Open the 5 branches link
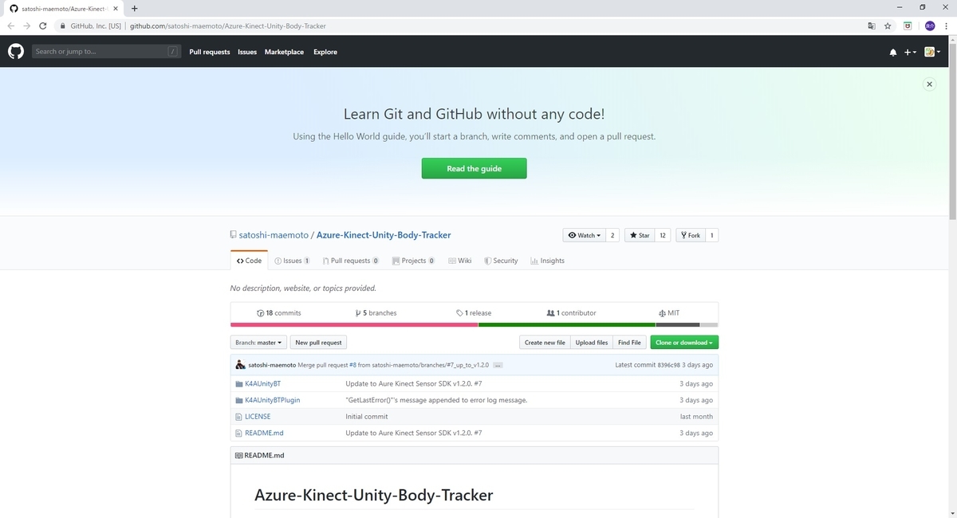The height and width of the screenshot is (518, 957). (376, 313)
